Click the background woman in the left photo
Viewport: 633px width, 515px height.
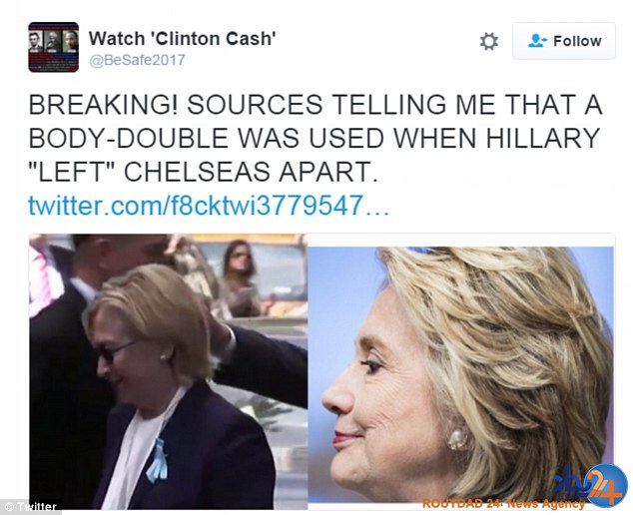click(240, 277)
